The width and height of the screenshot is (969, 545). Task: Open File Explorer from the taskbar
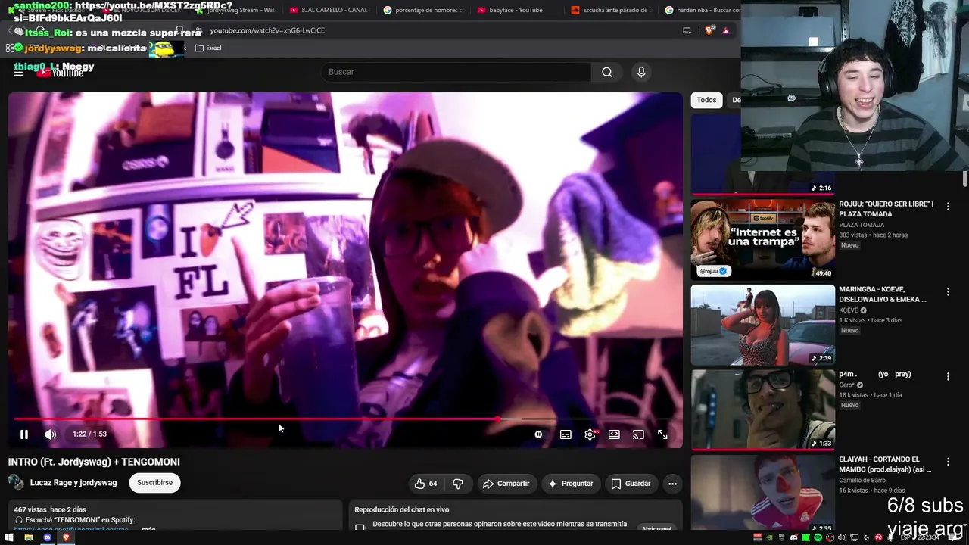28,537
